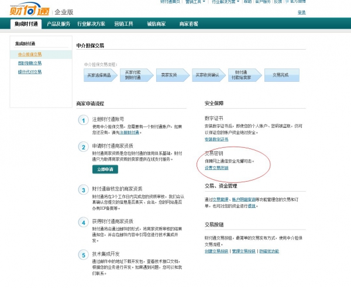Click the 数字证书 subheading
The width and height of the screenshot is (351, 288).
click(x=214, y=118)
